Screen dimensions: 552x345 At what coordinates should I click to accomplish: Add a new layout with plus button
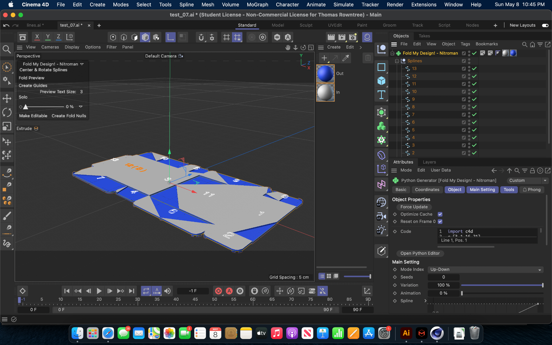point(495,25)
